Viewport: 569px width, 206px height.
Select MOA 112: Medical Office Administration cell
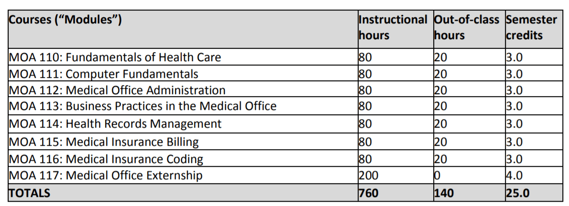click(x=183, y=89)
